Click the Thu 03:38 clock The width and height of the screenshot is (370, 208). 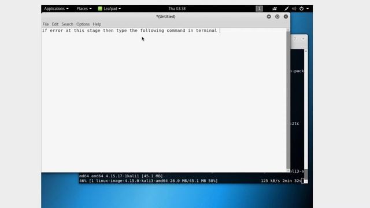click(x=177, y=9)
